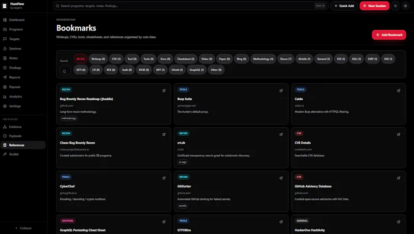
Task: Open external link icon on CyberChef card
Action: coord(164,178)
